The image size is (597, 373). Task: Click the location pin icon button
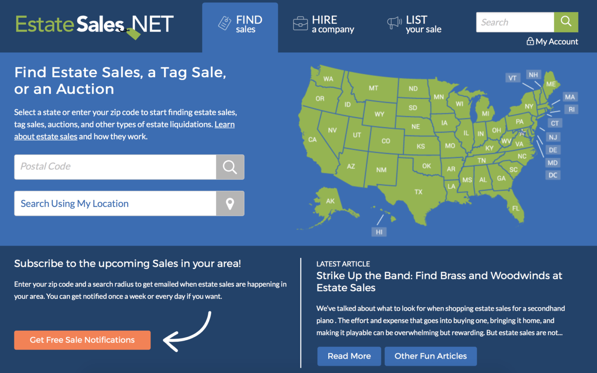click(x=230, y=203)
